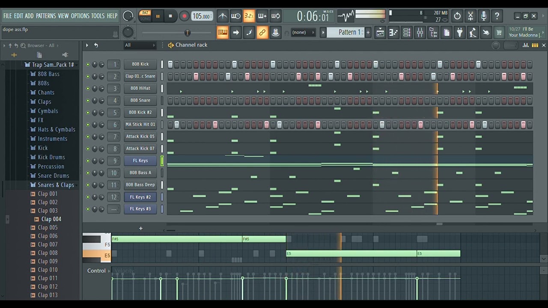Click the tempo field showing 105.000
The image size is (548, 308).
201,16
